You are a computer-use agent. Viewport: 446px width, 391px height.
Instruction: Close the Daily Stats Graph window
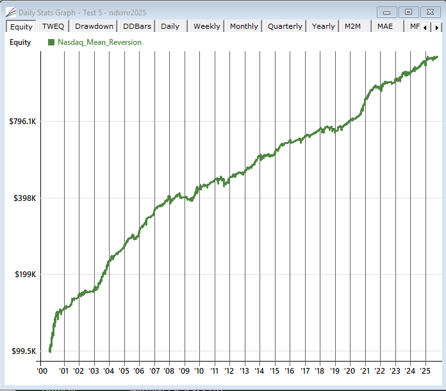coord(430,12)
